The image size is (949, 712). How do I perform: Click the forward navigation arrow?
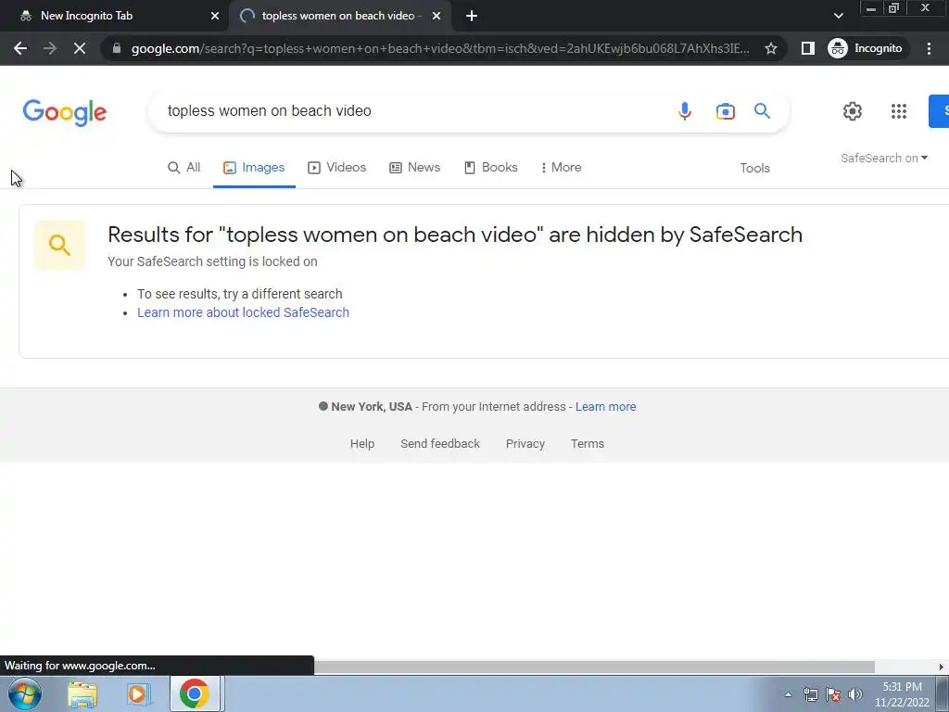(x=50, y=48)
